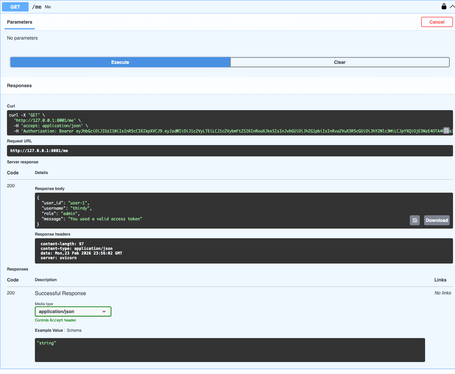Copy the curl command using clipboard icon

pos(446,130)
